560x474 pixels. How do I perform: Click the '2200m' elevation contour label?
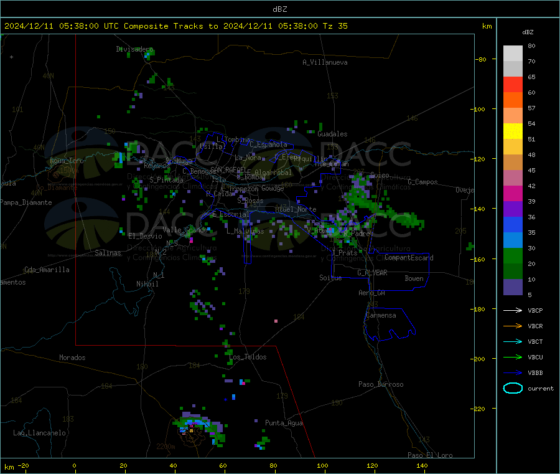[166, 447]
